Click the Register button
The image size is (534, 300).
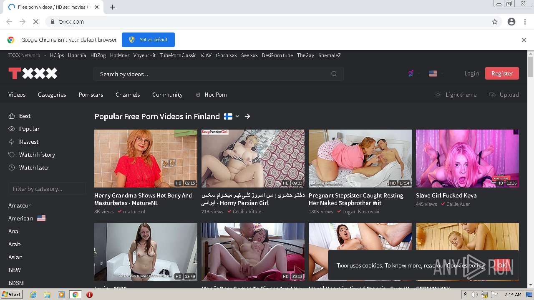click(502, 73)
